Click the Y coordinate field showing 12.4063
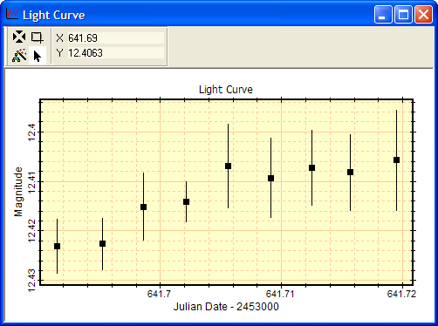This screenshot has width=438, height=326. click(116, 53)
